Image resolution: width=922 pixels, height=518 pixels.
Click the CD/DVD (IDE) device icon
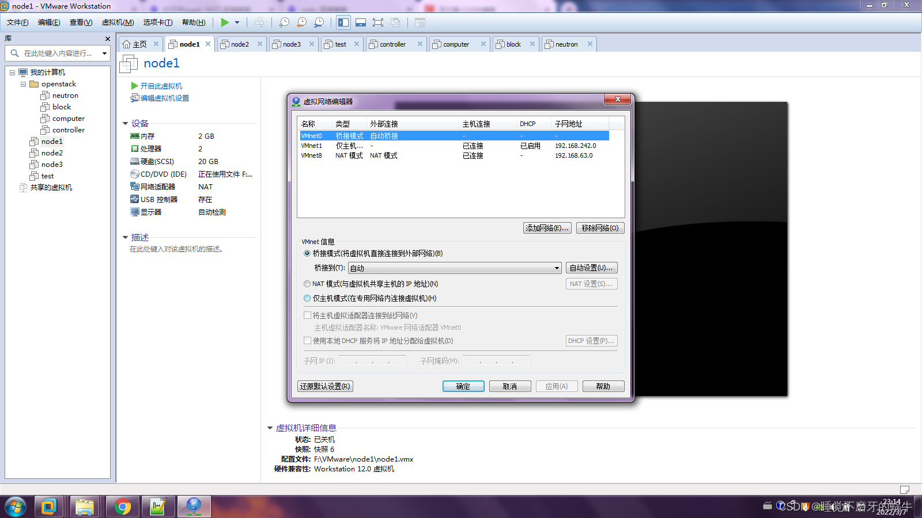tap(135, 174)
